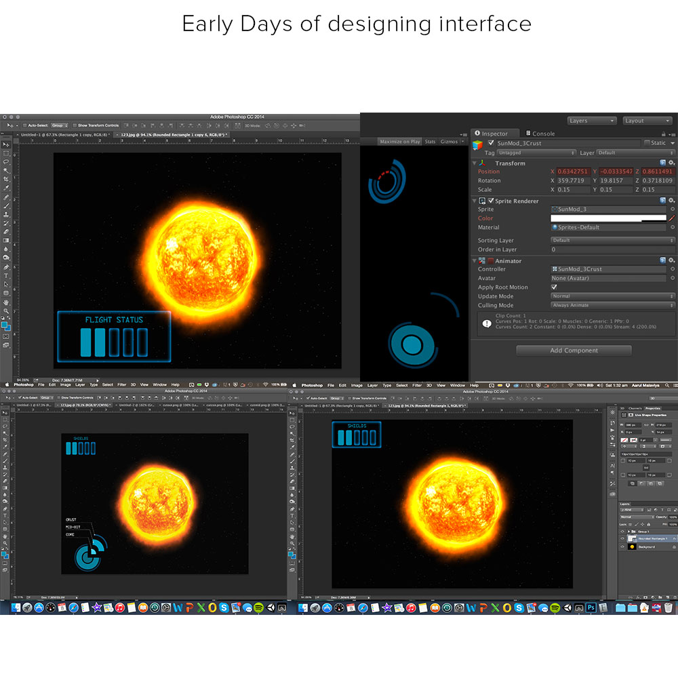Select the Move tool in top Photoshop toolbar
The height and width of the screenshot is (678, 678).
coord(6,144)
